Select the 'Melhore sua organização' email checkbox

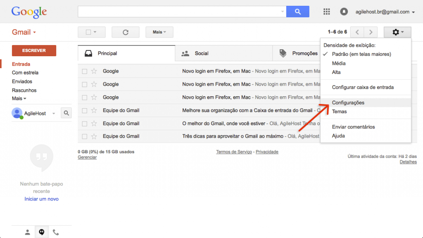click(x=84, y=111)
